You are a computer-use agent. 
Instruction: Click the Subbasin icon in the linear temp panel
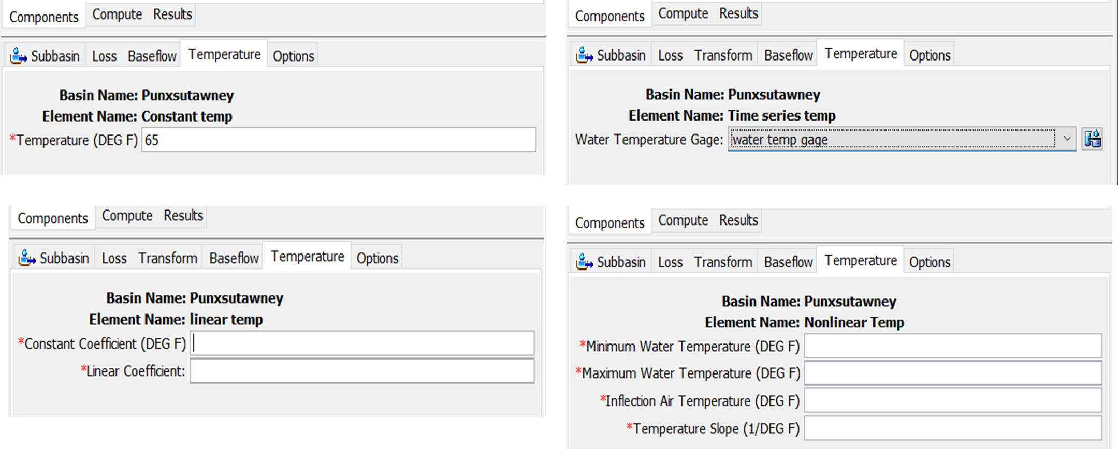click(27, 257)
